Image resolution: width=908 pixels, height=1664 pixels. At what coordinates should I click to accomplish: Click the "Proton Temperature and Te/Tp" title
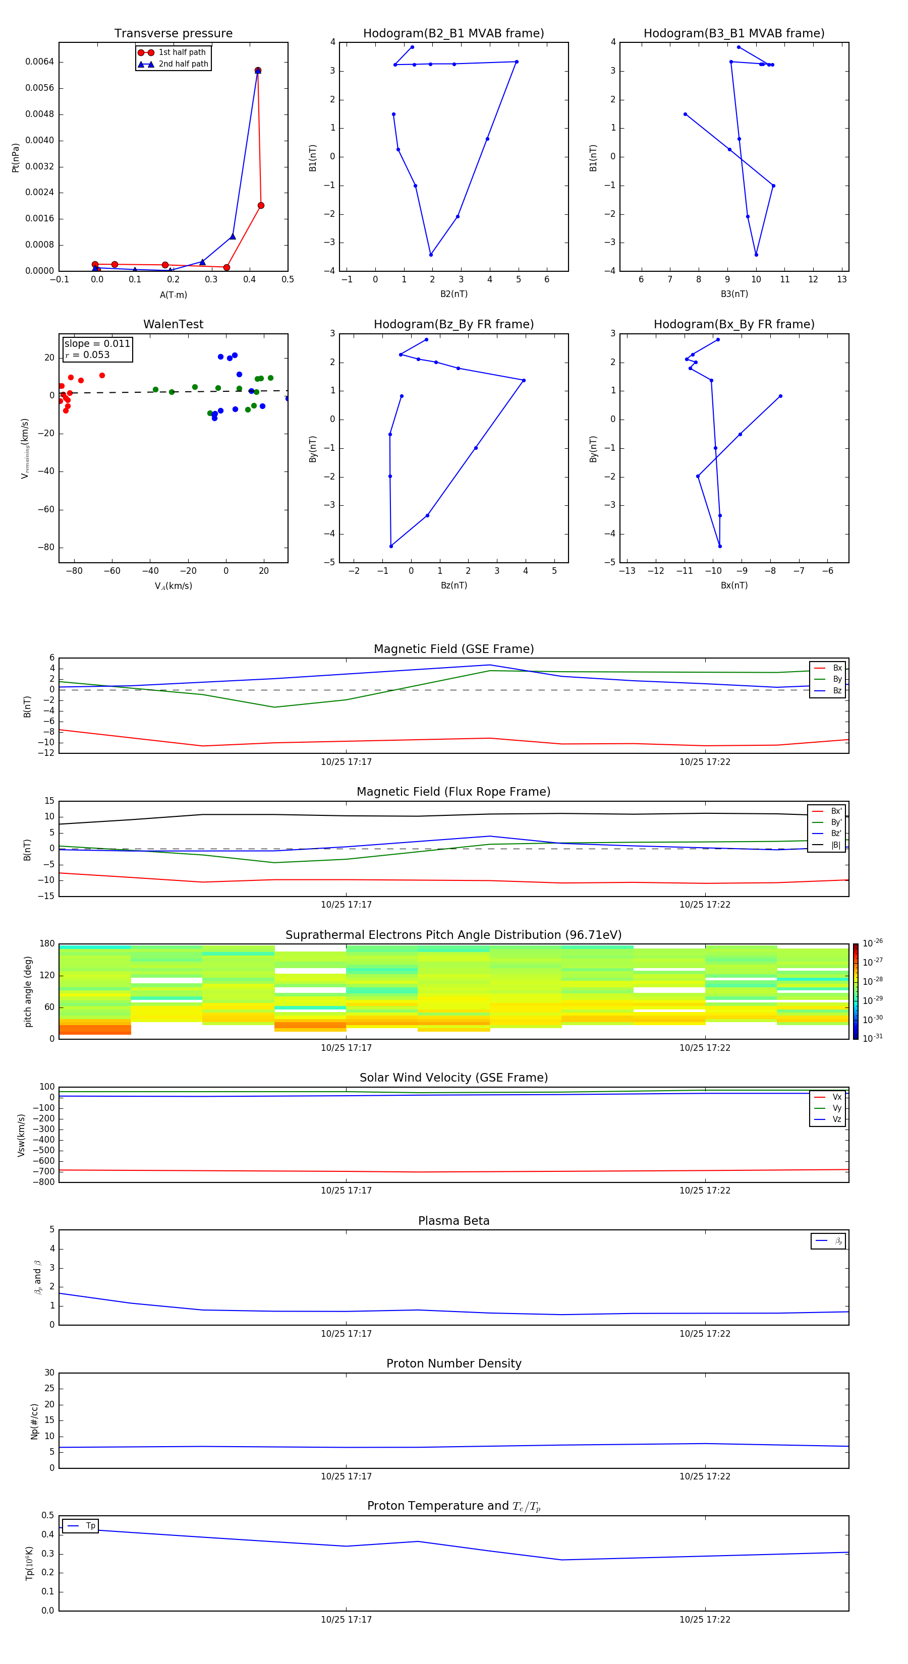click(453, 1506)
